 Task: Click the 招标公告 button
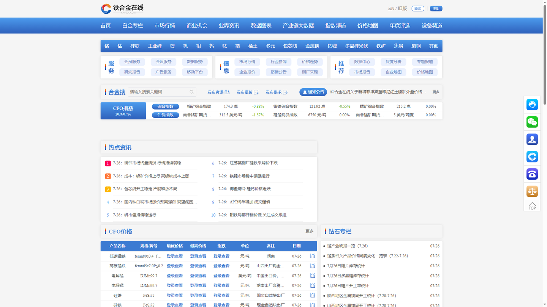[x=278, y=72]
